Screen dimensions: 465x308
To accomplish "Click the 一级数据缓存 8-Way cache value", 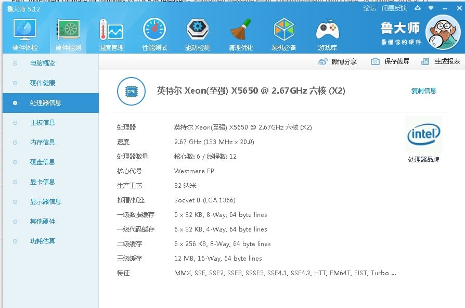I will (221, 214).
